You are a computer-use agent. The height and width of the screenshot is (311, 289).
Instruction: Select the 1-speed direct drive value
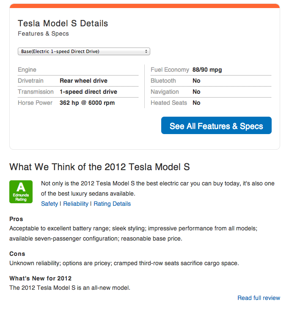(x=88, y=92)
